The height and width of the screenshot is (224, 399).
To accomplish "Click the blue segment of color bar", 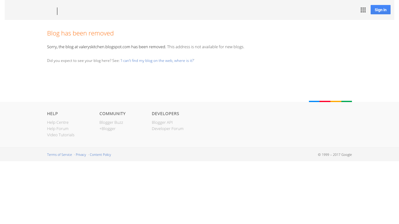I will (x=314, y=101).
